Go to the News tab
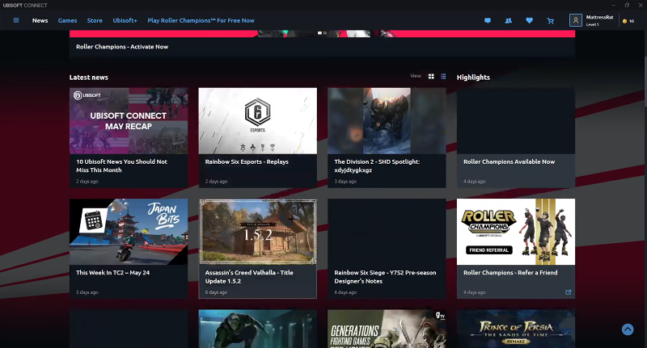This screenshot has height=348, width=647. click(x=40, y=21)
